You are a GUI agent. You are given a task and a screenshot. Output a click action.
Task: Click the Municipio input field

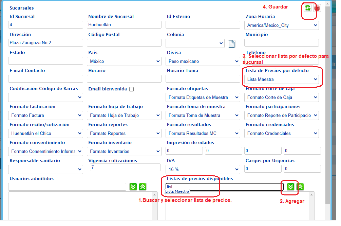[281, 43]
